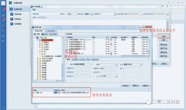Click the highlighted 添加 button on right
Viewport: 186px width, 110px height.
[x=164, y=36]
